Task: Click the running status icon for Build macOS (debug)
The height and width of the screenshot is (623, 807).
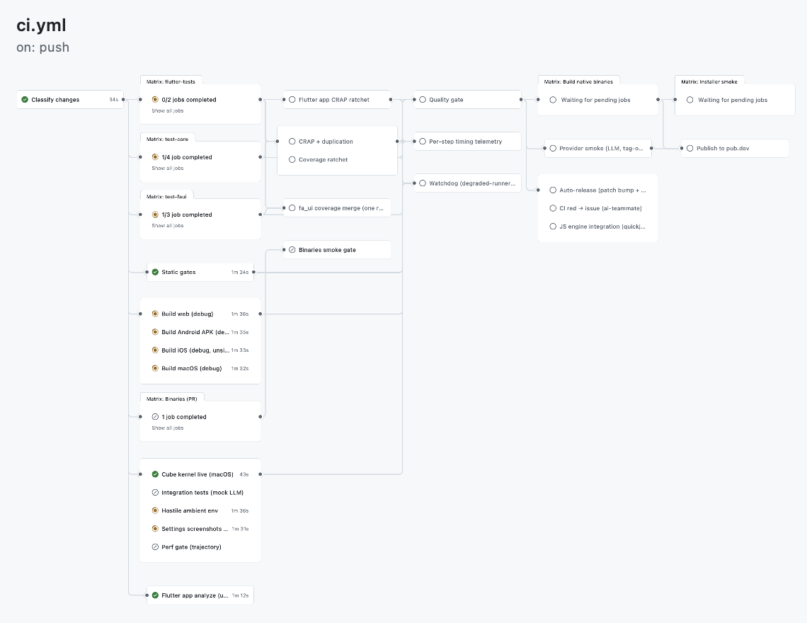Action: pyautogui.click(x=155, y=368)
